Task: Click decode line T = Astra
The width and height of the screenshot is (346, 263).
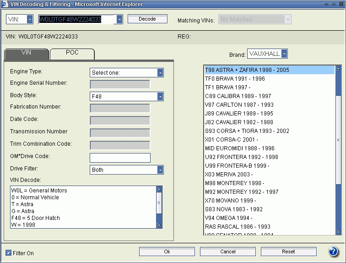Action: pyautogui.click(x=22, y=204)
